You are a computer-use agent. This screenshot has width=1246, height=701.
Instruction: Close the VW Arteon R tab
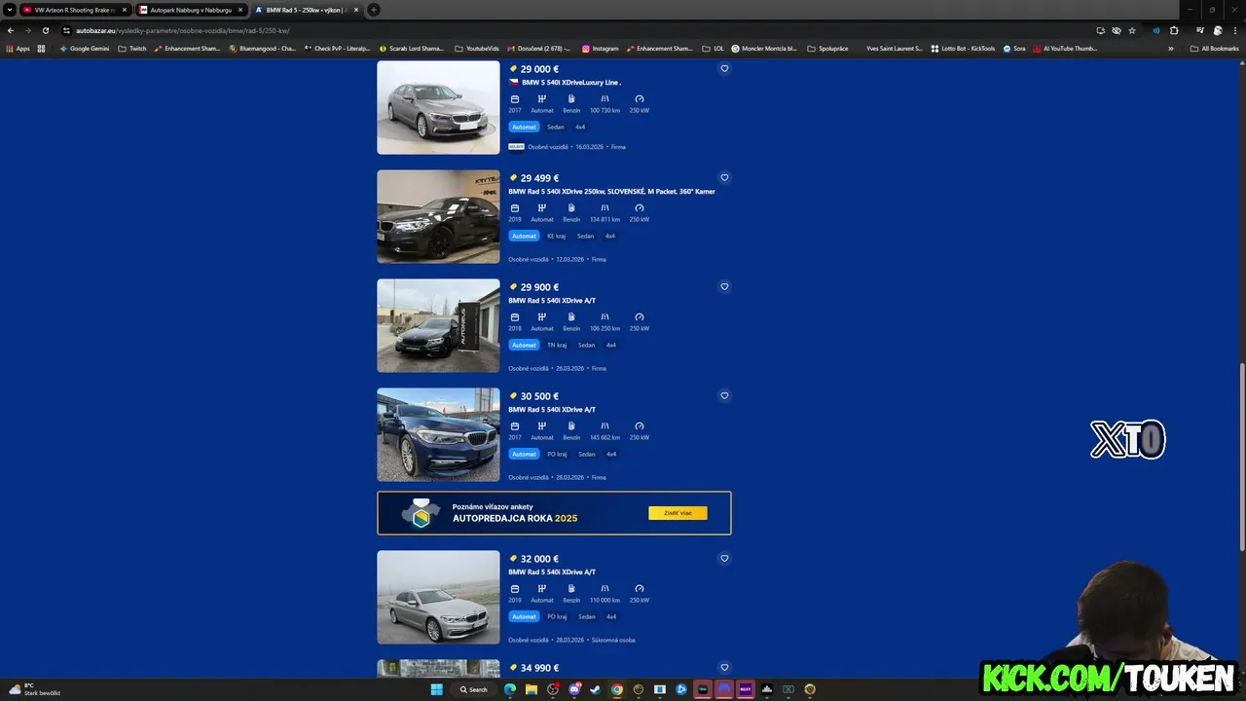coord(125,10)
